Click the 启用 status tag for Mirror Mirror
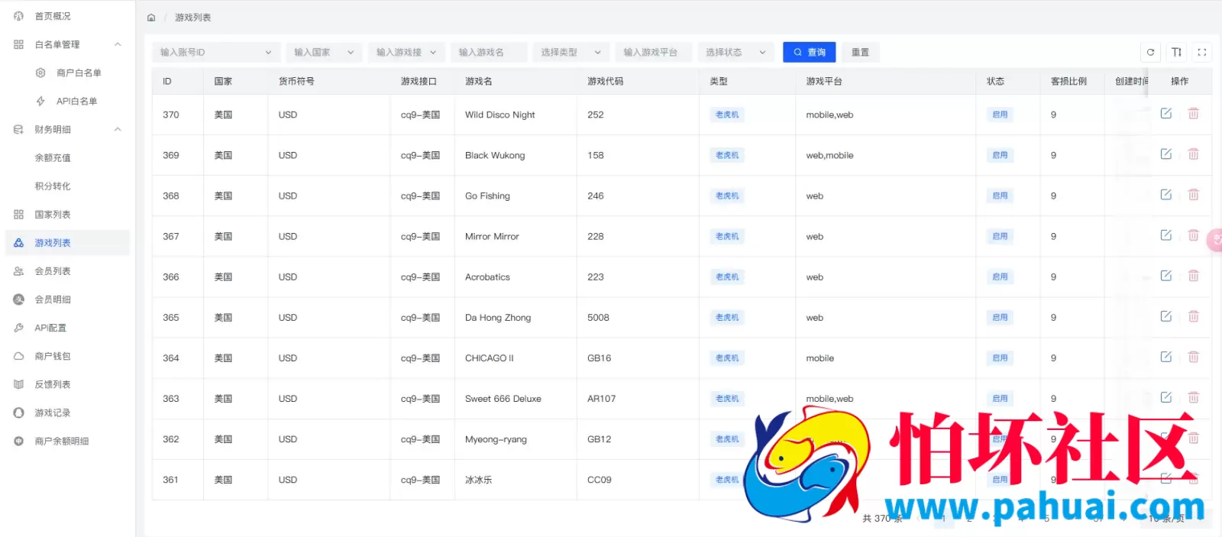The width and height of the screenshot is (1222, 537). [1000, 236]
